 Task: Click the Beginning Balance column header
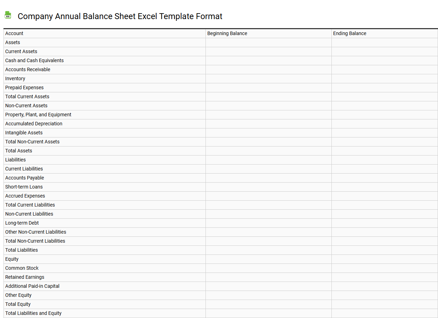[227, 33]
